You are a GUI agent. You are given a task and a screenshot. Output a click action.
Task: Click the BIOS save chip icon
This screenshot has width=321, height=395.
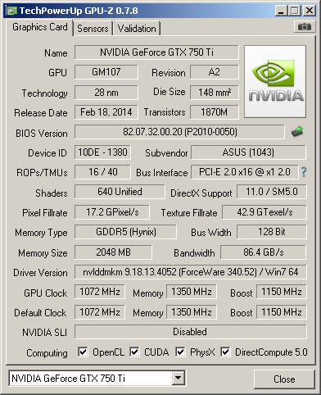coord(297,132)
